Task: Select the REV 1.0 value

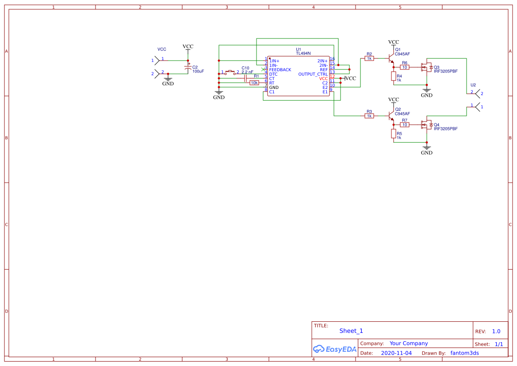Action: [496, 332]
